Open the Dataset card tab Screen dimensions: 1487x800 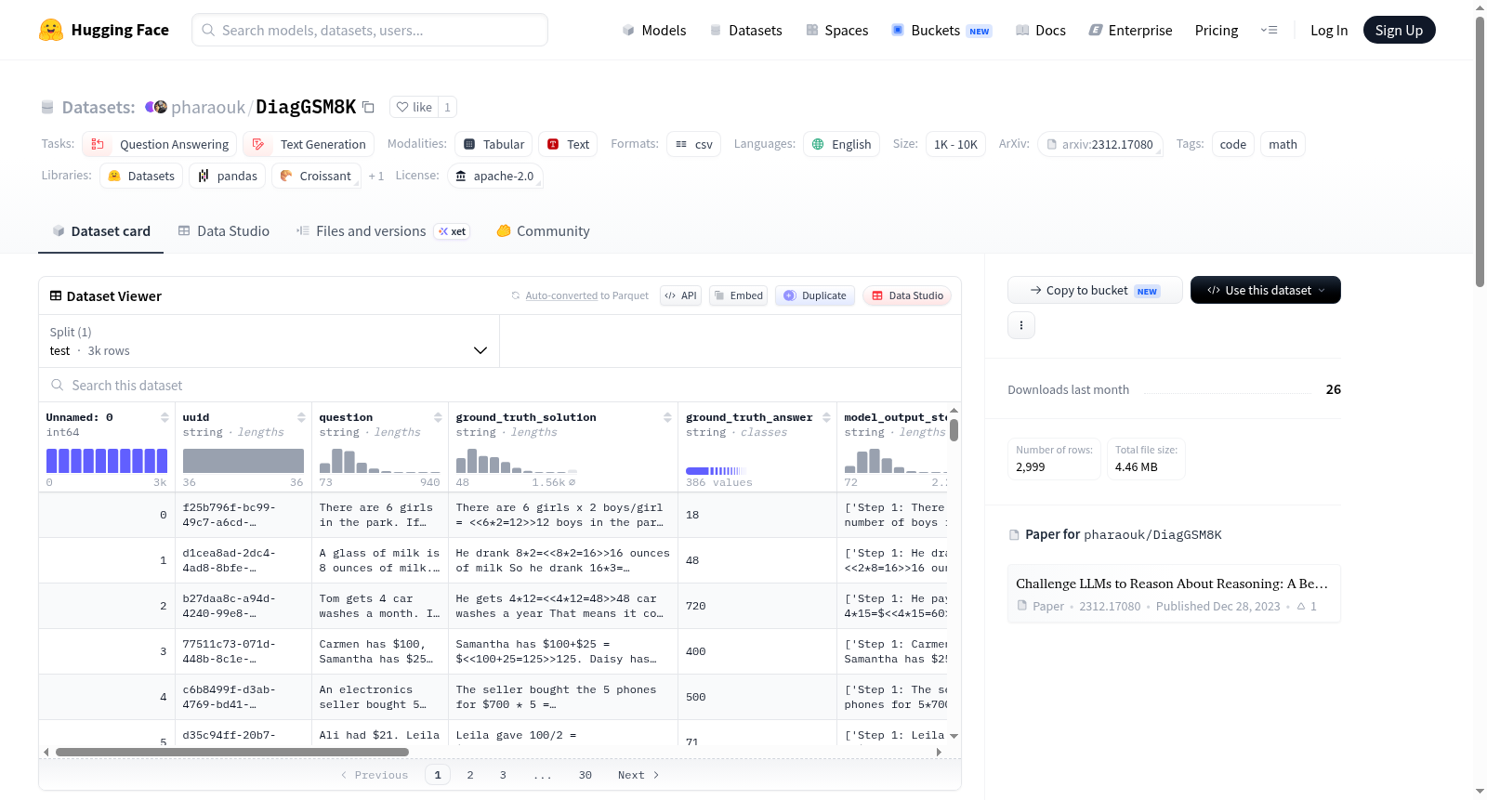100,231
